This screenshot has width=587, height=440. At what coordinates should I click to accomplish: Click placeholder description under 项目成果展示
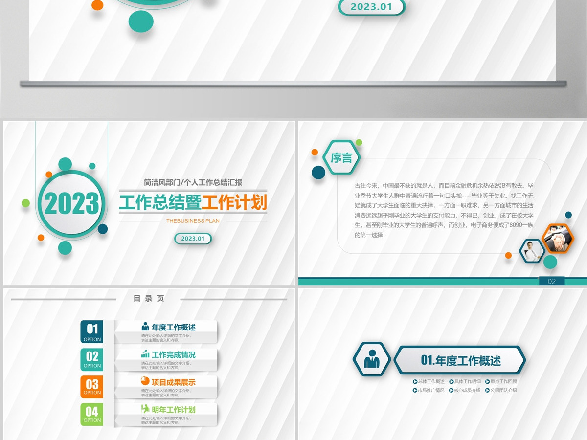pyautogui.click(x=166, y=393)
